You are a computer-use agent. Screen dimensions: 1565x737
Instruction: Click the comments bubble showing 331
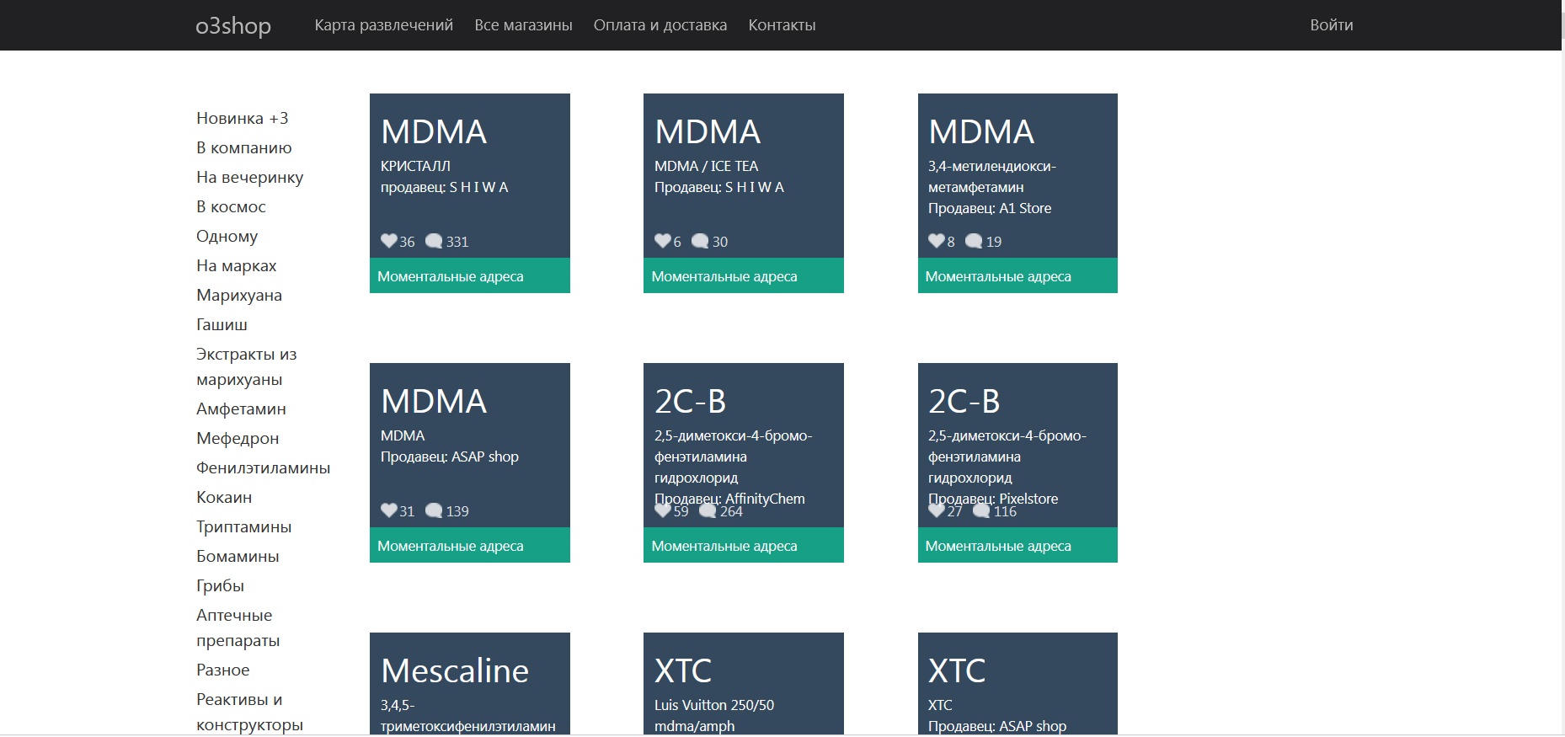434,241
